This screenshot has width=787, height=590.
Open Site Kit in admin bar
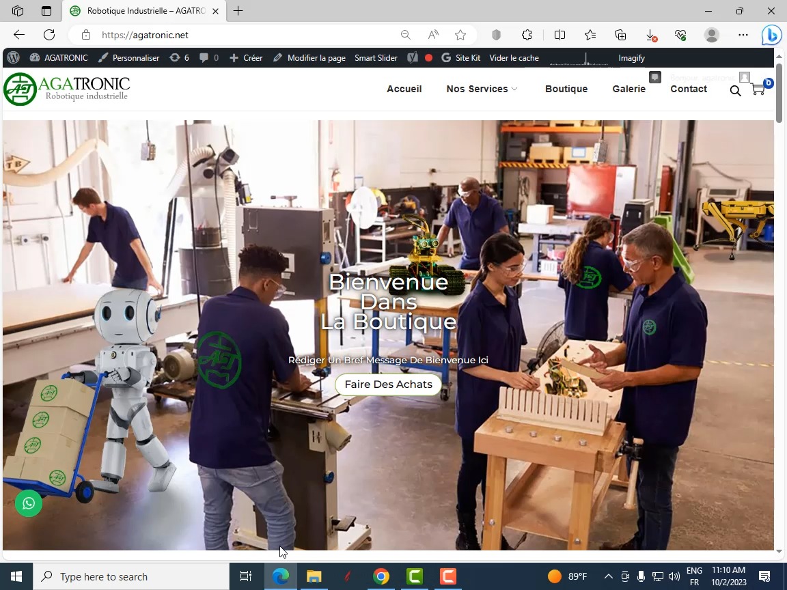pyautogui.click(x=460, y=57)
